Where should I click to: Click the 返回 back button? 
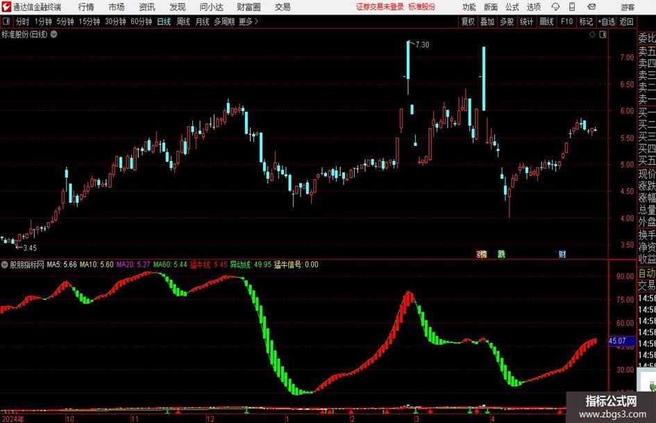(x=627, y=22)
